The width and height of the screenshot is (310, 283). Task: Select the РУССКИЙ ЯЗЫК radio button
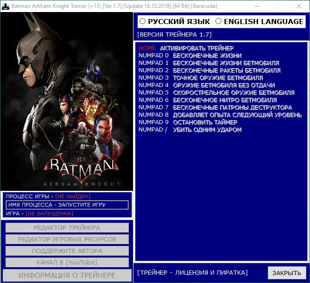pos(142,21)
